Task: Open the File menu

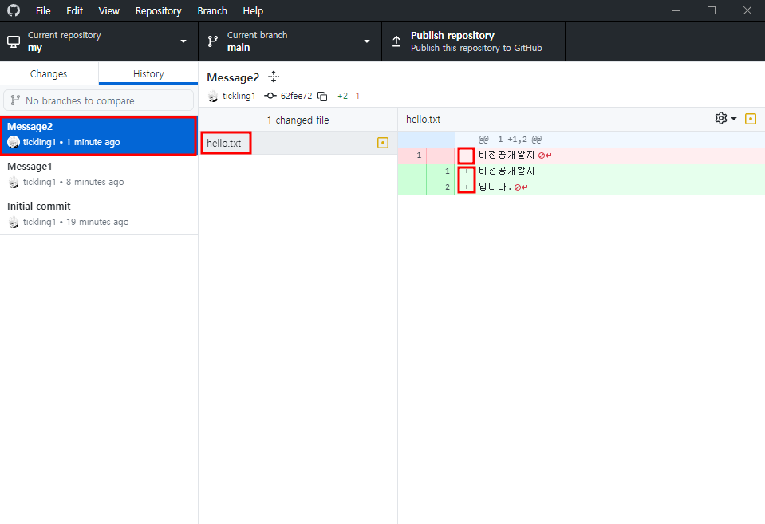Action: pos(43,10)
